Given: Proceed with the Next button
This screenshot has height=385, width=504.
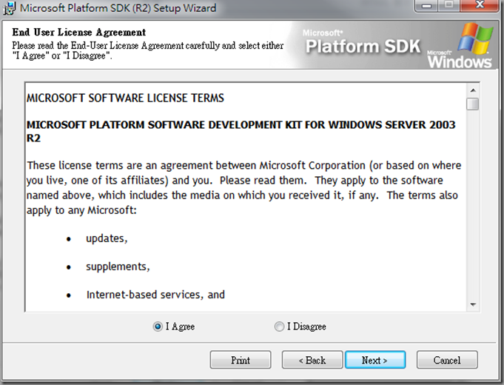Looking at the screenshot, I should point(375,360).
